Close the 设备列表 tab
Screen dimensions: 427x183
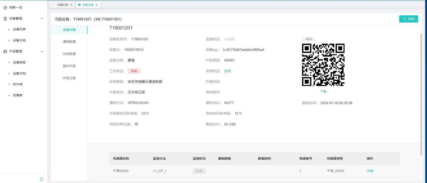pos(71,4)
